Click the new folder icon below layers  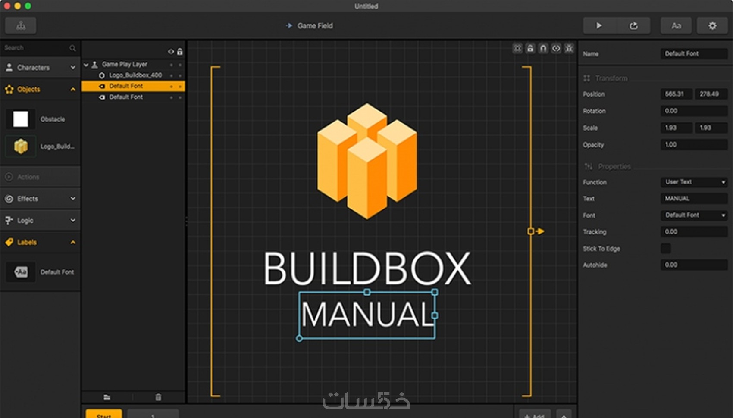107,397
